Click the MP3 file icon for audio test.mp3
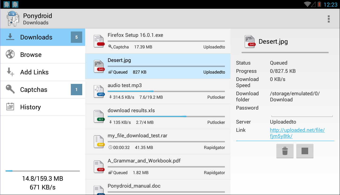Screen dimensions: 340x195 coord(99,92)
